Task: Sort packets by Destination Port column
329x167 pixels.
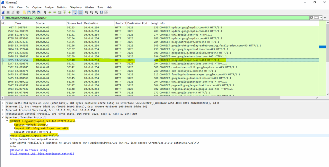Action: tap(138, 23)
